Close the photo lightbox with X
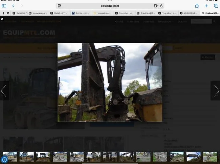Screen dimensions: 220x164 (2, 19)
